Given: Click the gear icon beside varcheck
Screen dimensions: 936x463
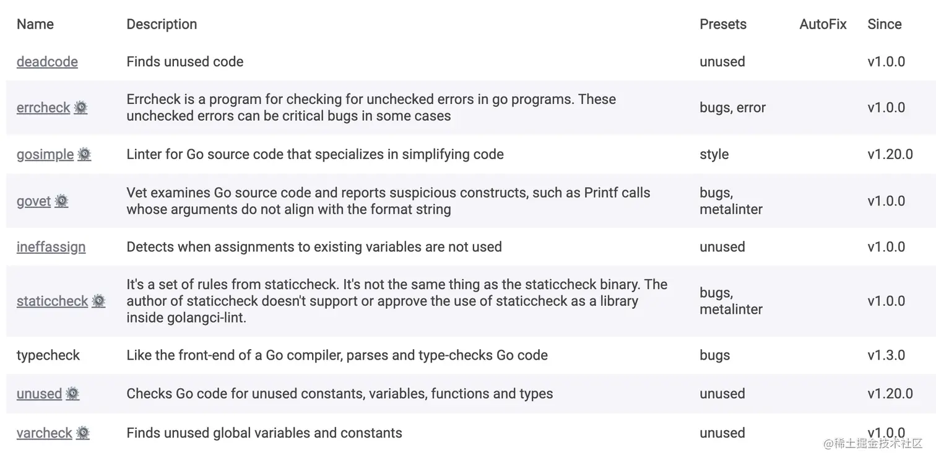Looking at the screenshot, I should tap(83, 433).
